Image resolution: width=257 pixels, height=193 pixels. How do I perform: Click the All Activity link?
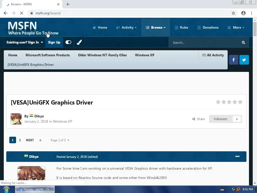click(x=213, y=55)
